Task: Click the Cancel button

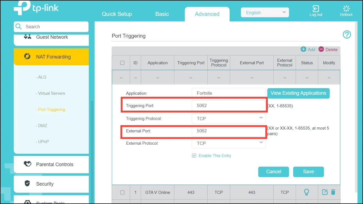Action: point(274,172)
